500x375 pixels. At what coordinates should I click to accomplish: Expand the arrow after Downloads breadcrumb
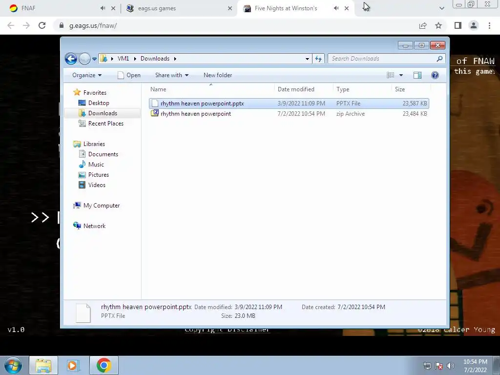click(175, 59)
